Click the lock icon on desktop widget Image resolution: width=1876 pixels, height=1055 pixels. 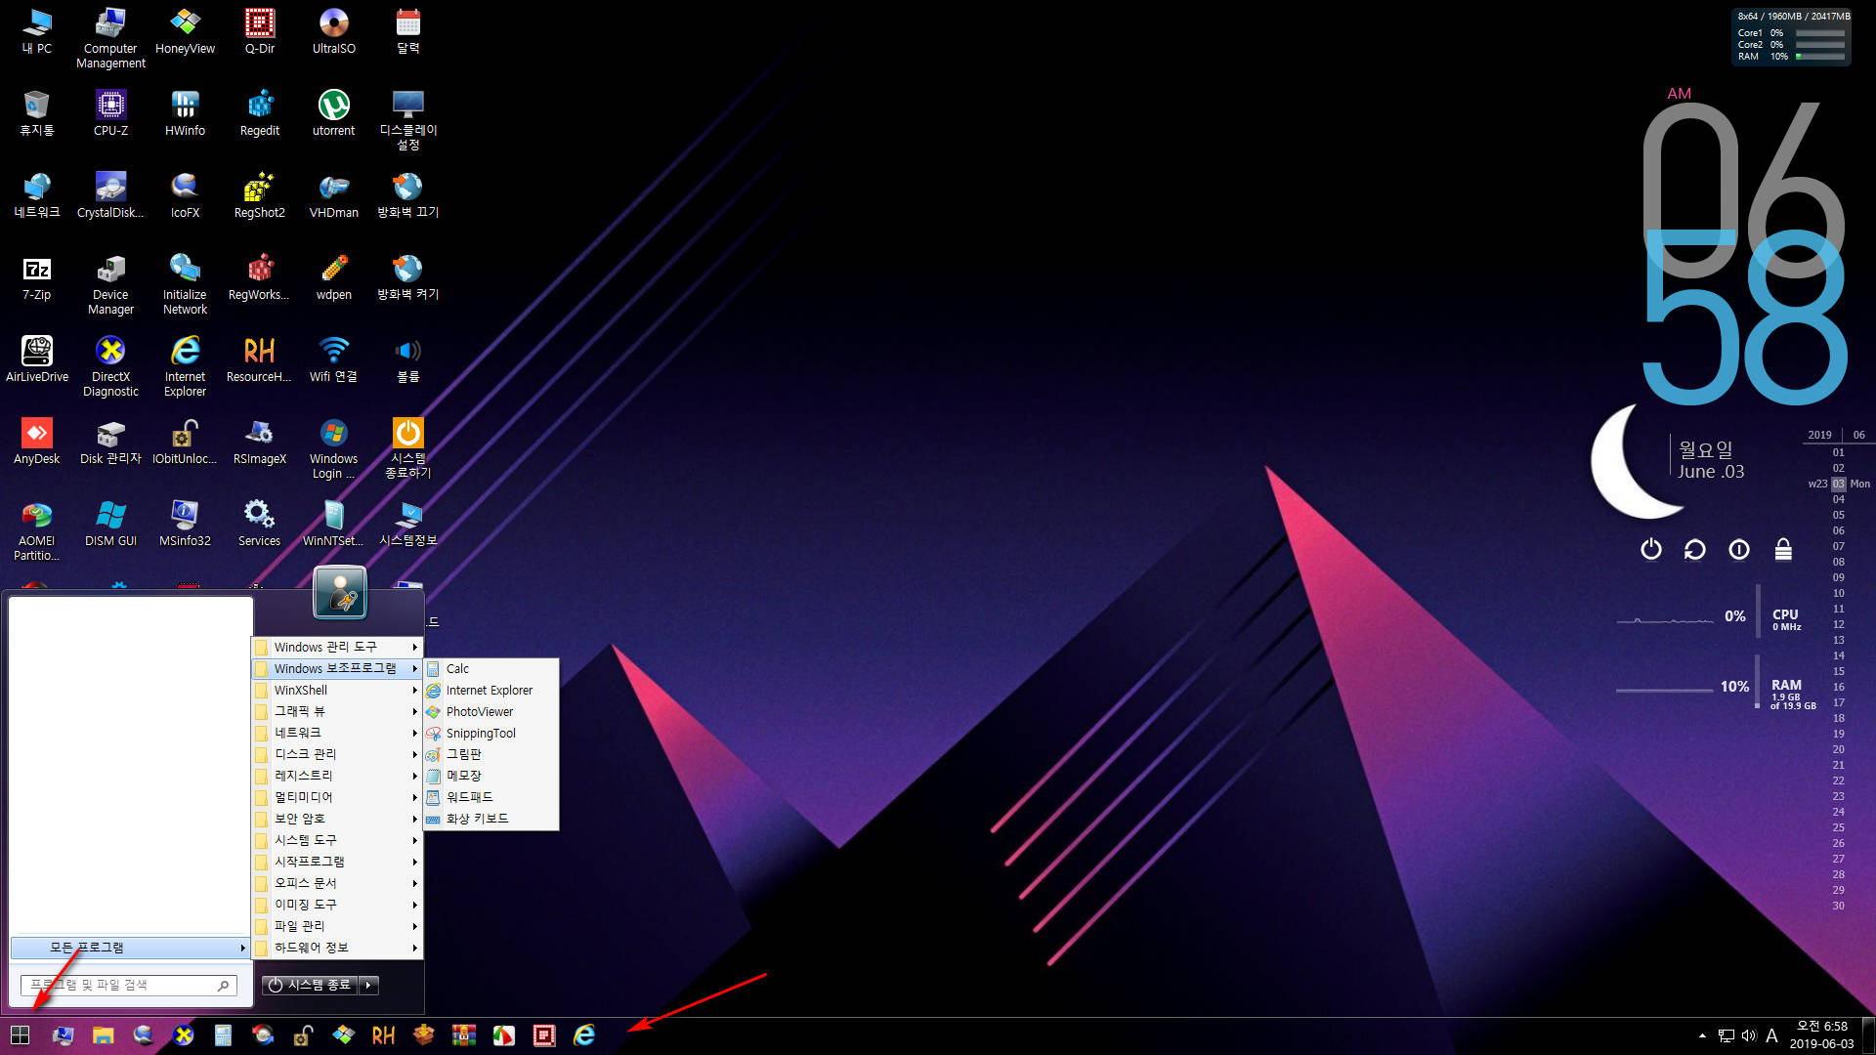click(1783, 549)
